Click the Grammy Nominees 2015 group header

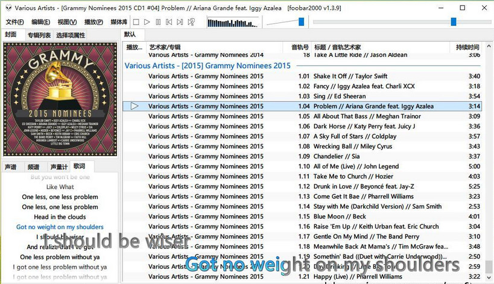tap(207, 66)
